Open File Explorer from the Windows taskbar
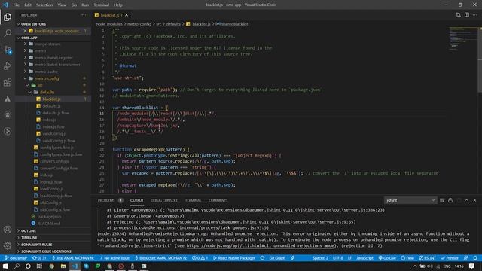 click(63, 266)
